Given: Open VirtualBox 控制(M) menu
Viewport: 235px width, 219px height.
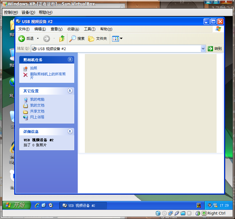Looking at the screenshot, I should pos(11,12).
